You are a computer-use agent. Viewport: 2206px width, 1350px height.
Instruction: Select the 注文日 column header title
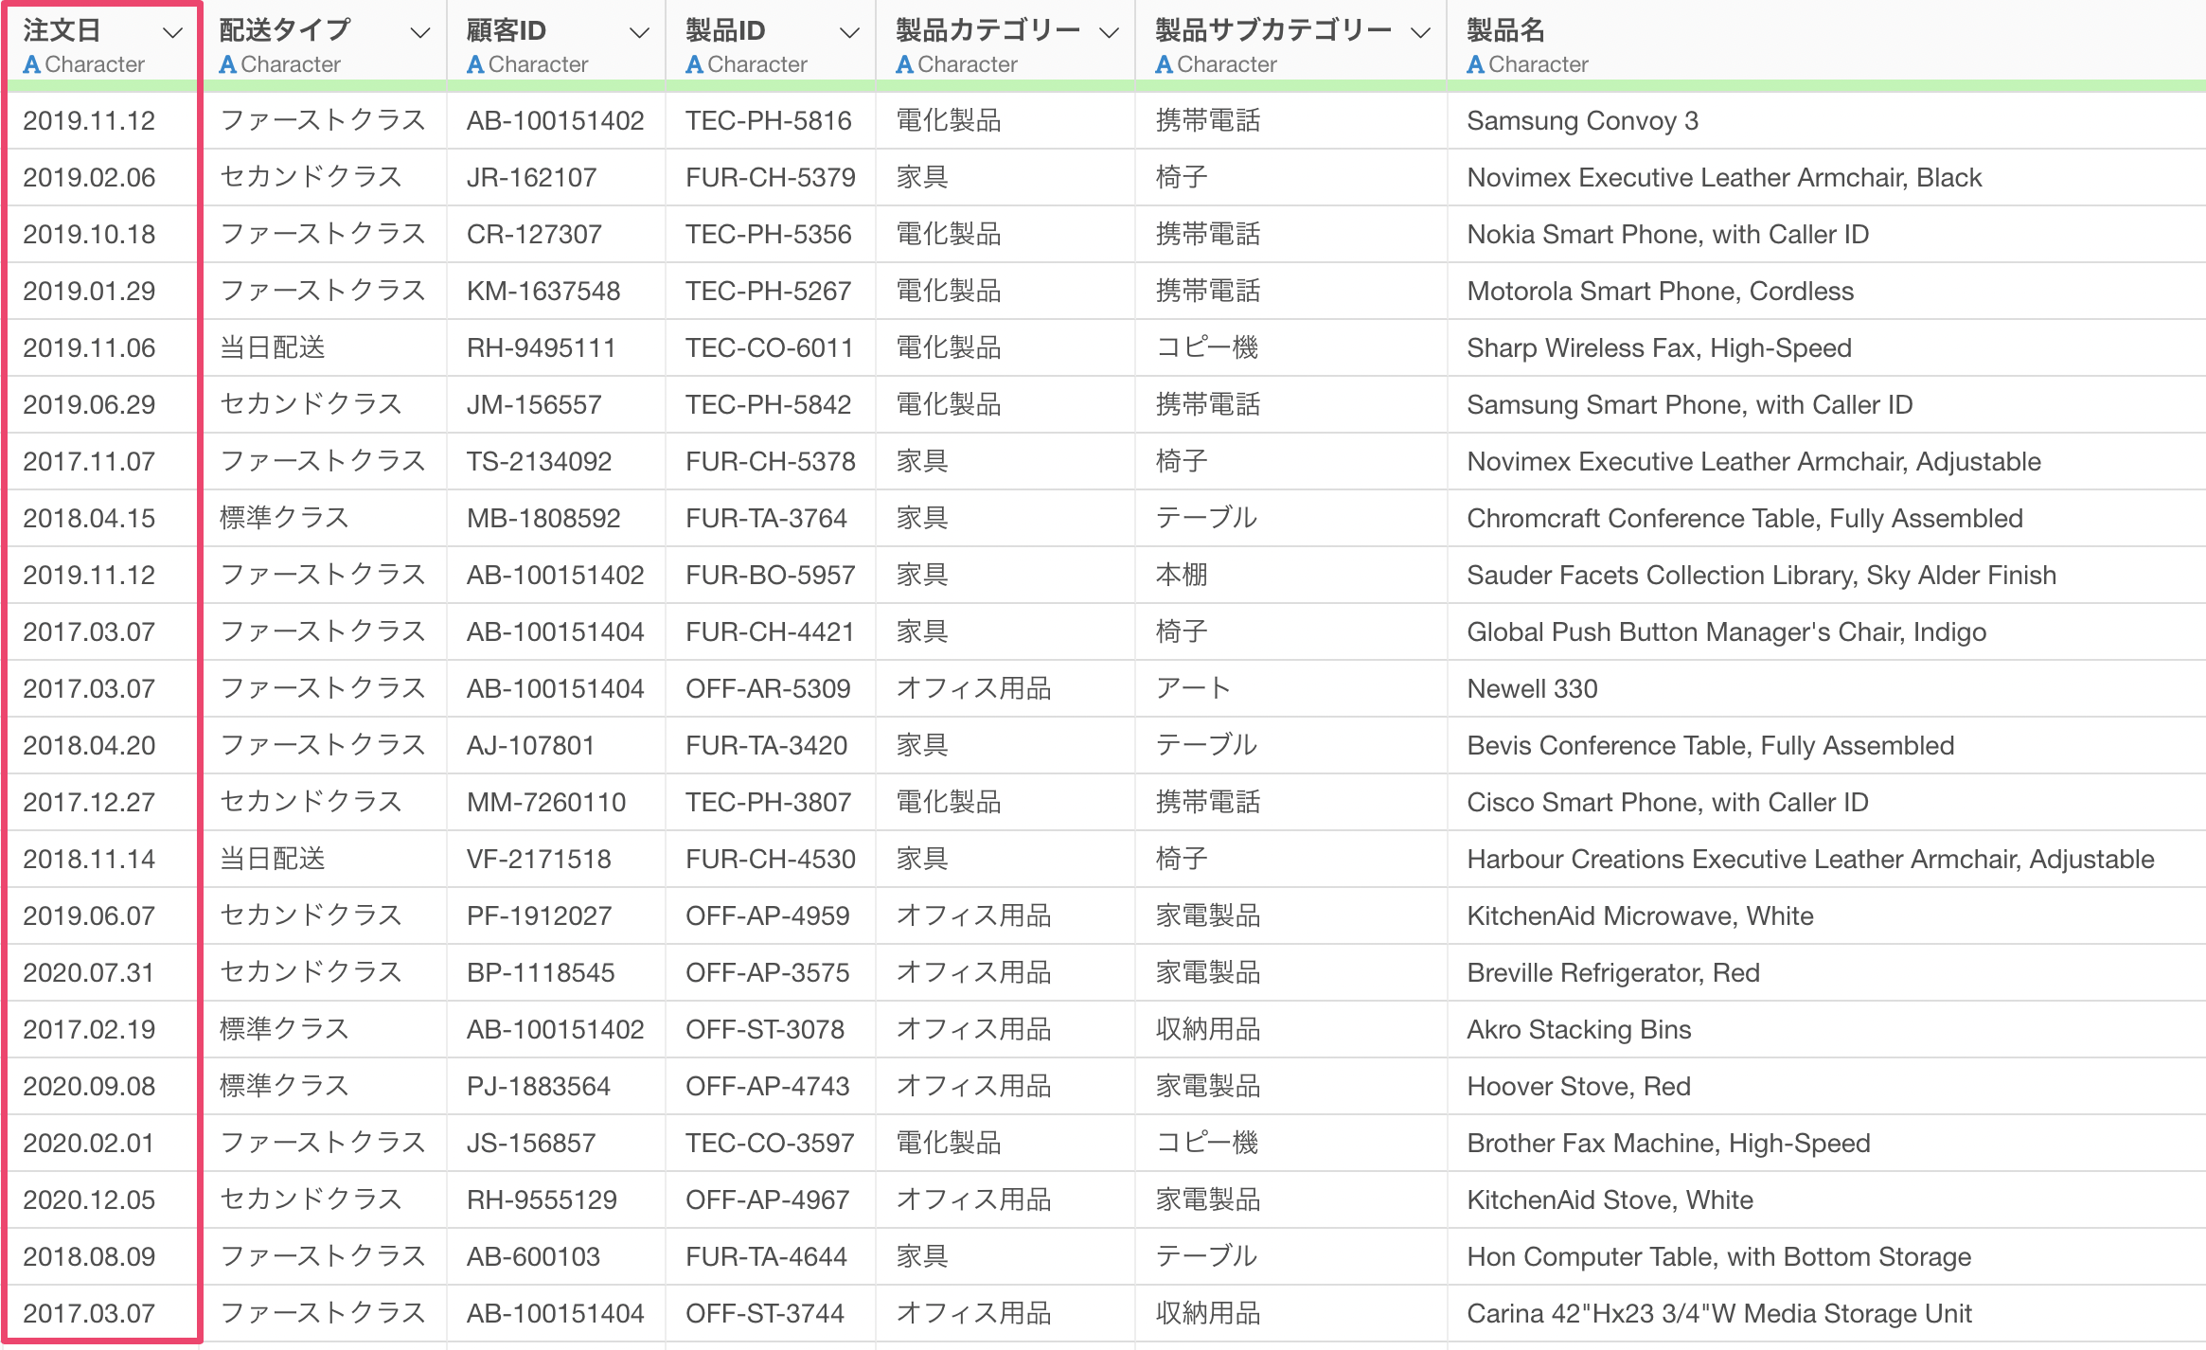pyautogui.click(x=62, y=30)
